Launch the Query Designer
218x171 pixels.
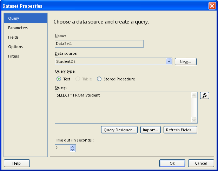click(x=119, y=130)
